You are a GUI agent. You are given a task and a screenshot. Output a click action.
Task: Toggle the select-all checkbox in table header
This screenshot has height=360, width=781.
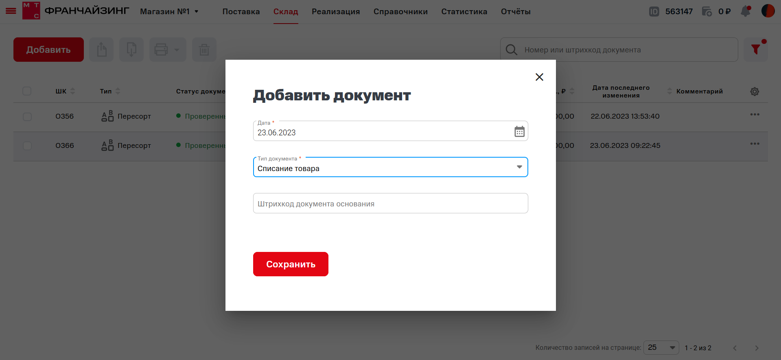click(x=27, y=91)
